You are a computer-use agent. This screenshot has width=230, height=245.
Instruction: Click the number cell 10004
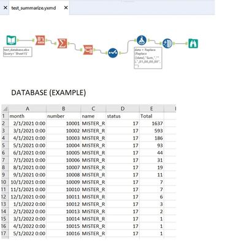tap(64, 145)
